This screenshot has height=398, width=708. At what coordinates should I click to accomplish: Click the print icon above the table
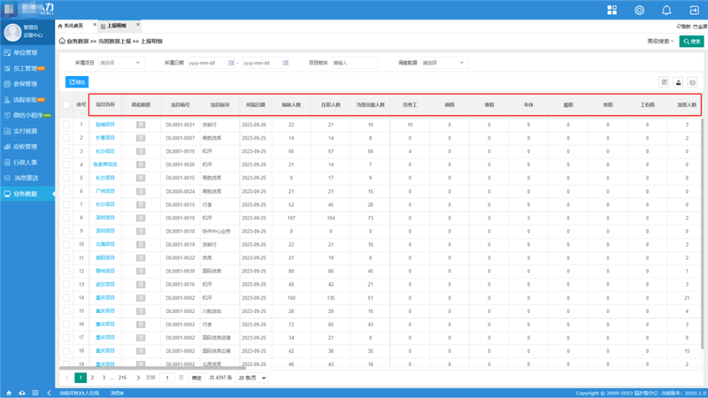tap(680, 82)
